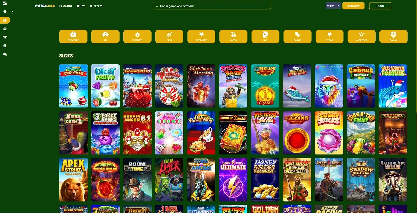
Task: Click the sidebar lifebuoy support icon
Action: click(x=5, y=46)
